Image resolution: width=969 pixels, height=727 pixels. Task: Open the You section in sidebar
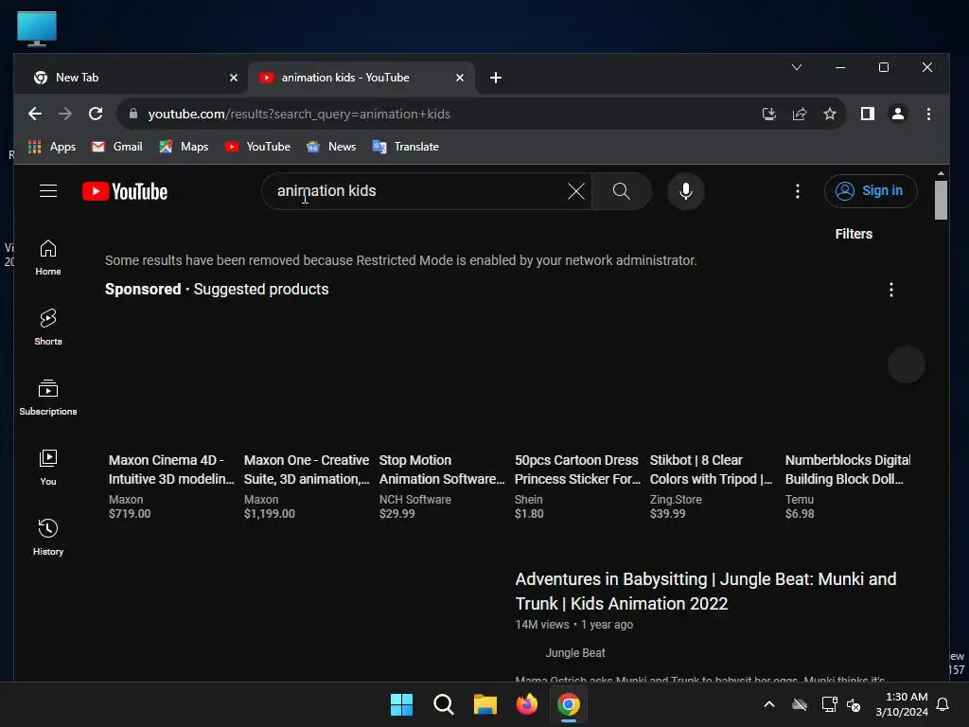coord(48,468)
